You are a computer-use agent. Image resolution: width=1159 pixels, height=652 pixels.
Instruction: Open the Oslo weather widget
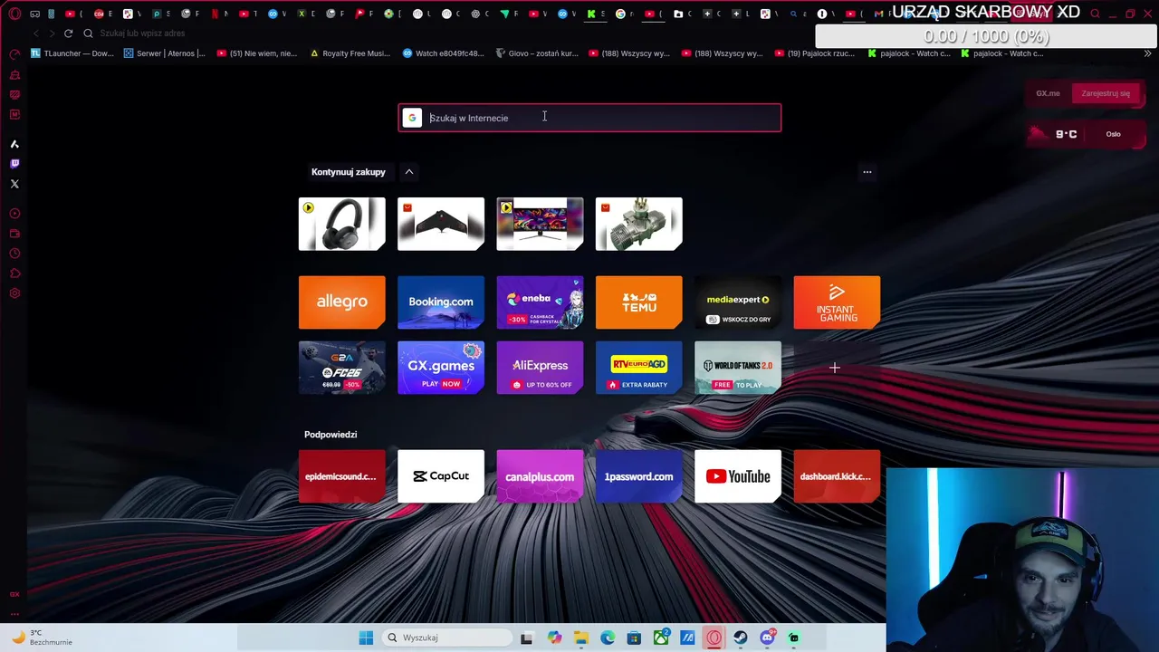pos(1087,134)
